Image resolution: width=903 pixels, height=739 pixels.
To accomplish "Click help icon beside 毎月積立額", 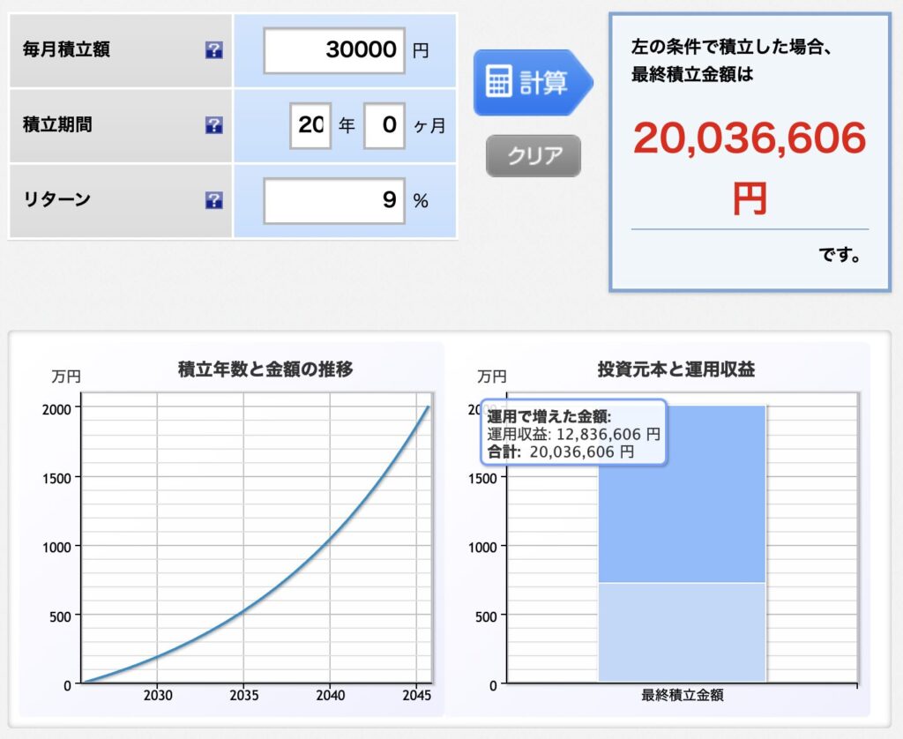I will 213,50.
